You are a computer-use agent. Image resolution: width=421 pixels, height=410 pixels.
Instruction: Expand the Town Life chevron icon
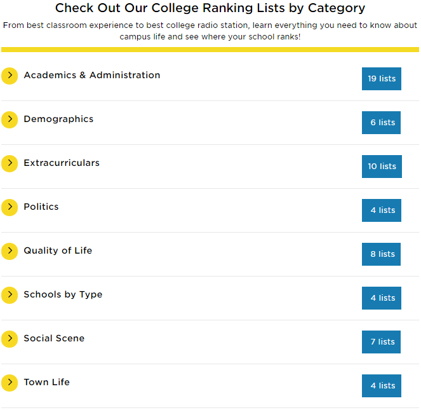[x=10, y=383]
